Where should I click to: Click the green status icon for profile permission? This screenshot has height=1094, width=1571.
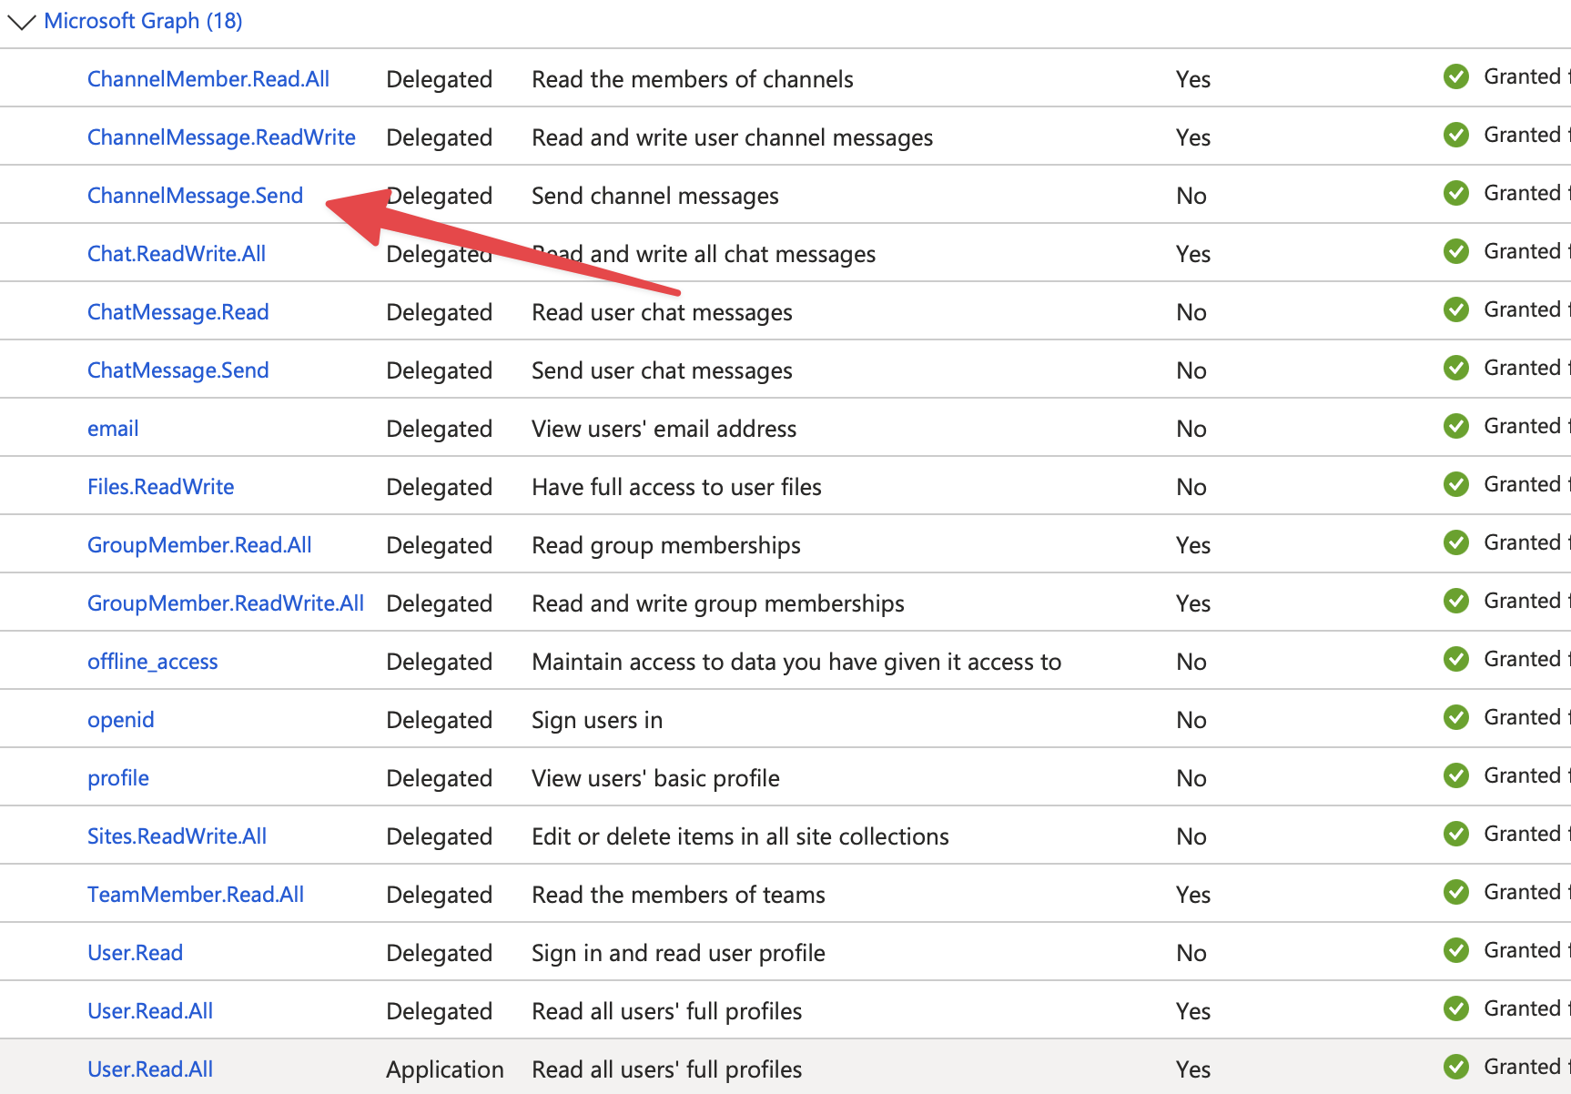[x=1456, y=775]
